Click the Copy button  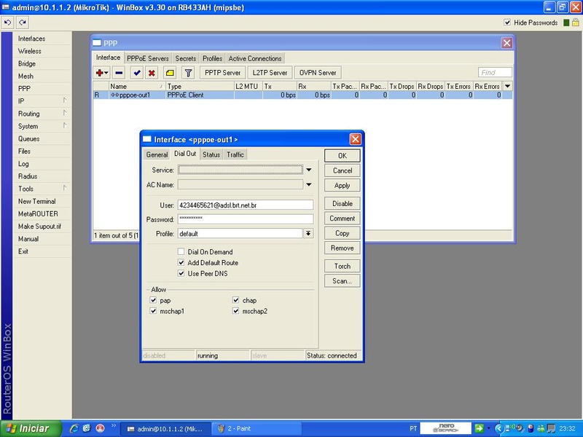point(342,233)
